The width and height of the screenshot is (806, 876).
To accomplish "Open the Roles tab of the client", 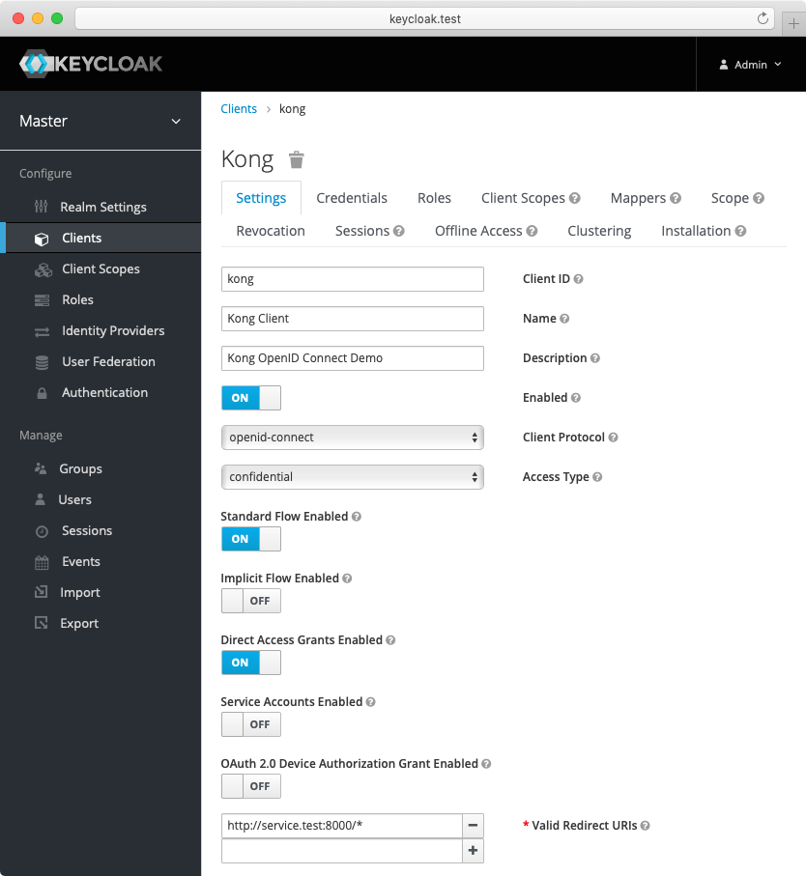I will tap(434, 198).
